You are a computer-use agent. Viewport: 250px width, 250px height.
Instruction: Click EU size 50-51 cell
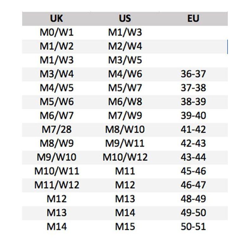click(193, 227)
